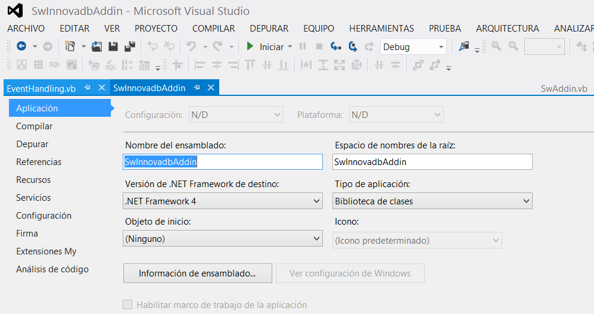Pin the EventHandling.vb tab

pyautogui.click(x=87, y=88)
